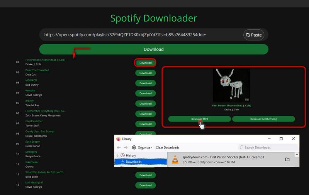Click Clear Downloads in Library toolbar
309x195 pixels.
(x=168, y=148)
